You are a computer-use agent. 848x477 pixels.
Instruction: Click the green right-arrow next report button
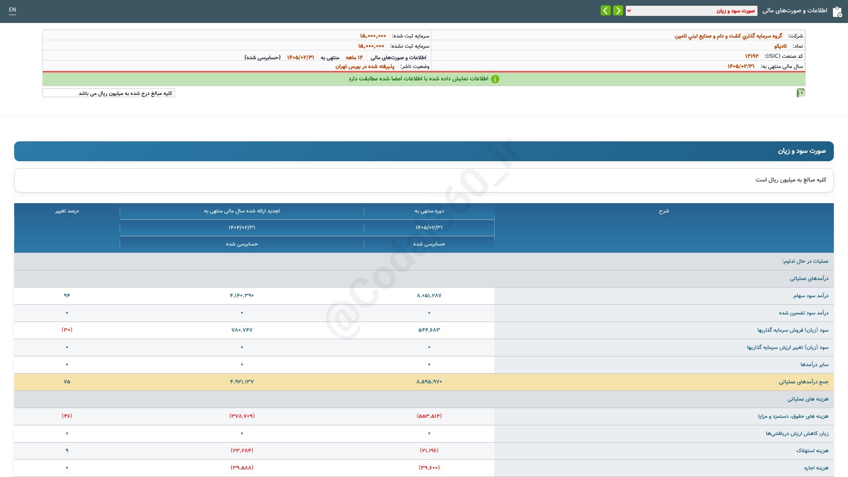[x=618, y=11]
